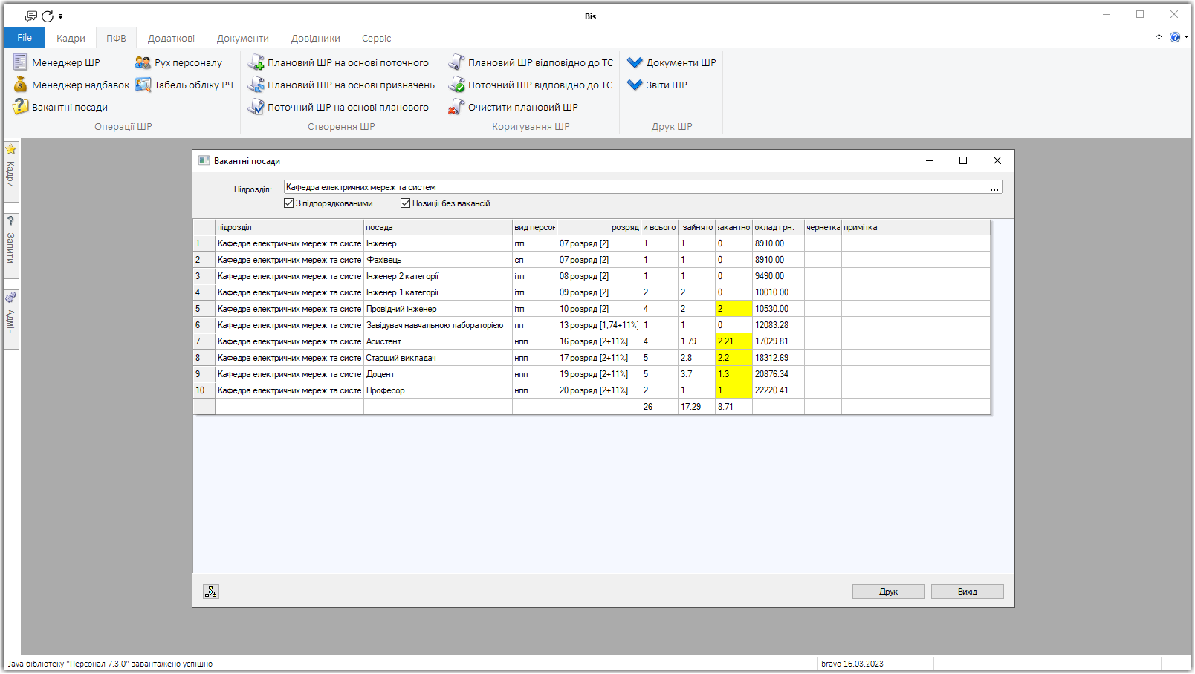Click the help question mark icon
Screen dimensions: 1195x674
1174,37
